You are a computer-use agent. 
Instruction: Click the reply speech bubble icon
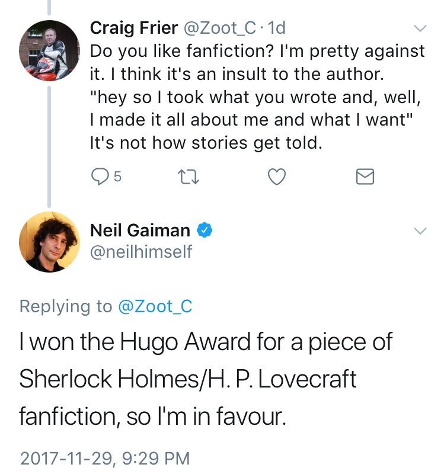point(99,176)
